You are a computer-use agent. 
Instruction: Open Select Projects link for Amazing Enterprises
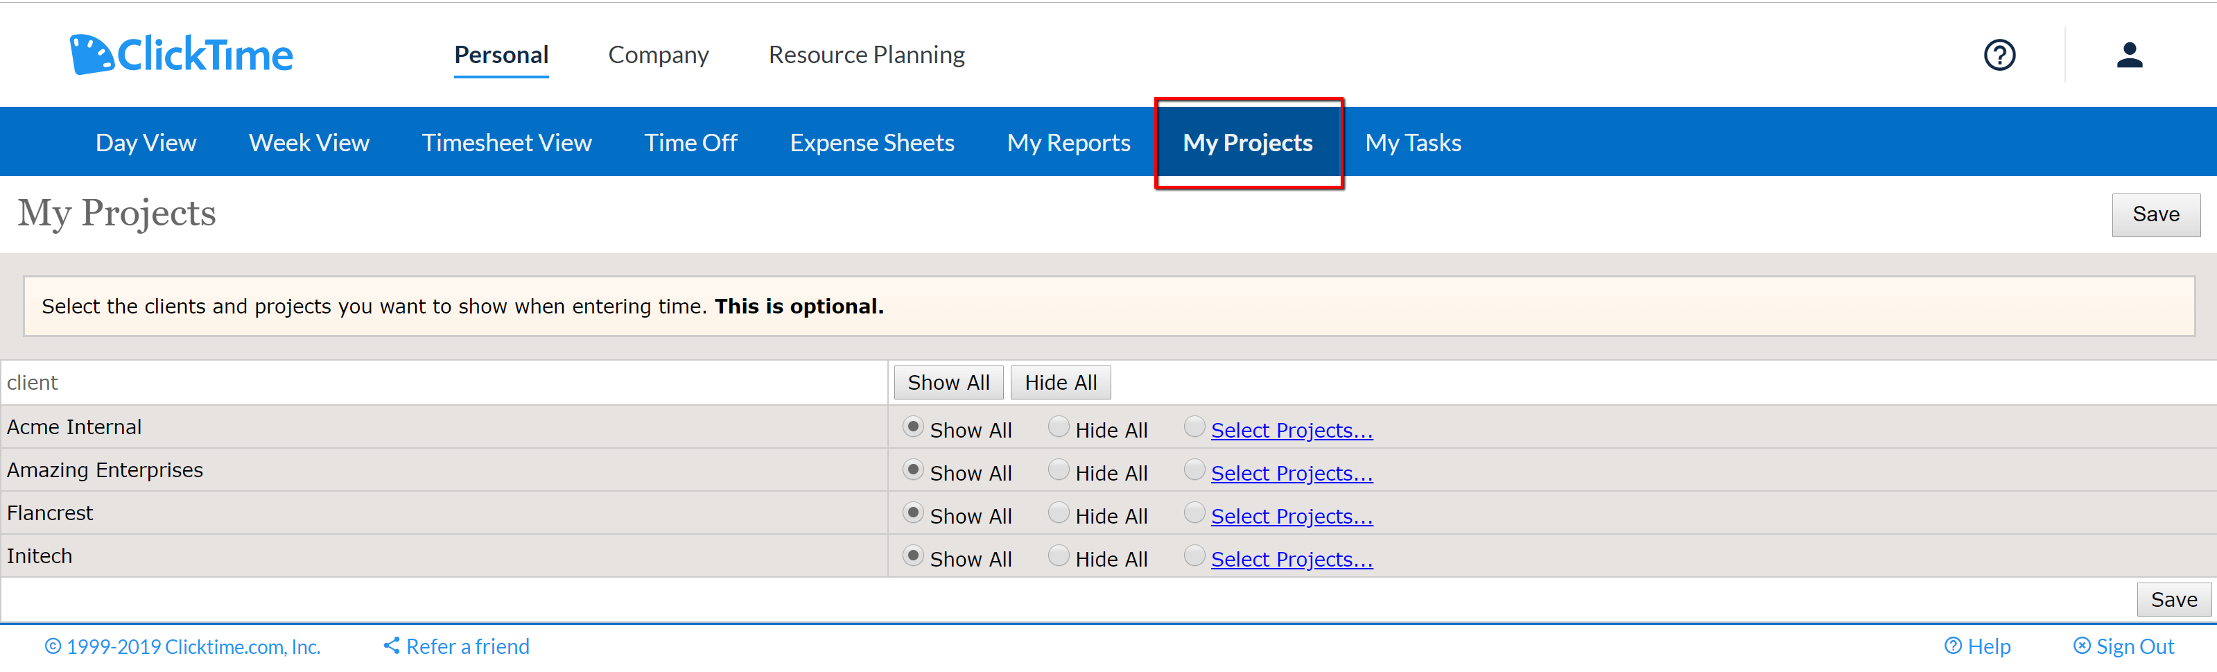coord(1292,472)
